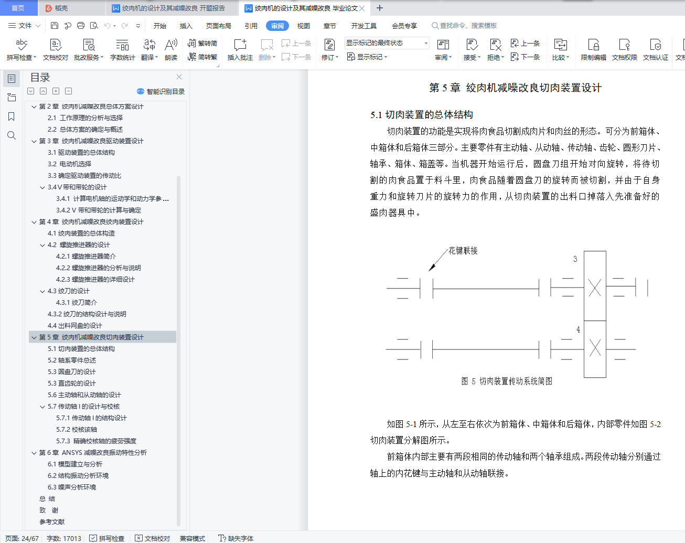Image resolution: width=685 pixels, height=543 pixels.
Task: Click the collapse-level minus box in 目录 pane
Action: click(x=68, y=91)
